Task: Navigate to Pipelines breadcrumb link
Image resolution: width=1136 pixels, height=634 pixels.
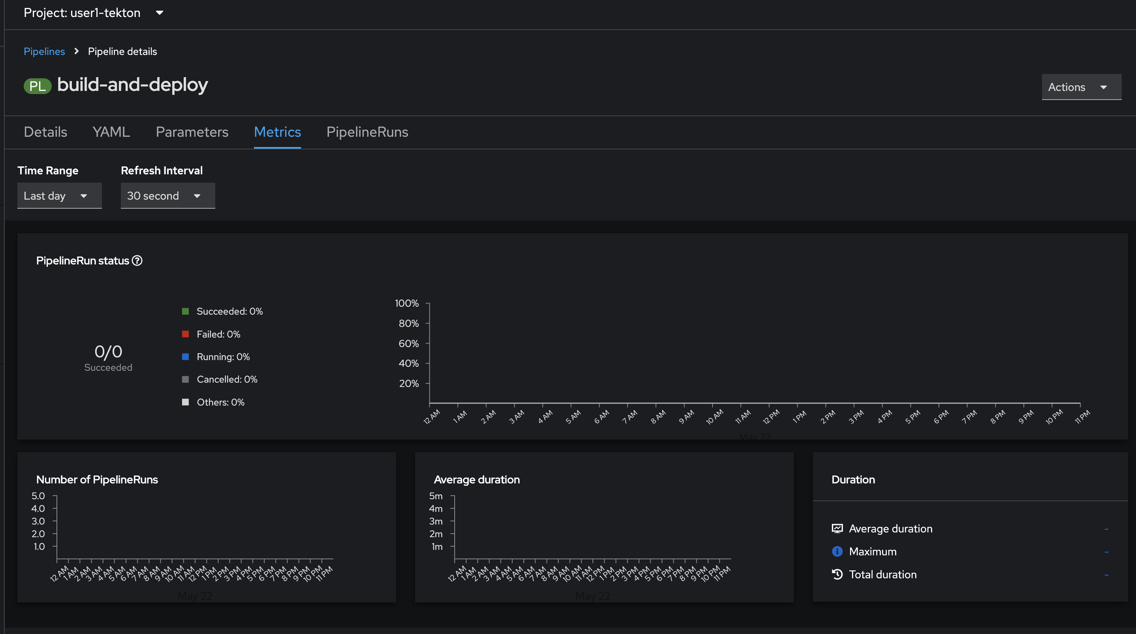Action: (x=44, y=51)
